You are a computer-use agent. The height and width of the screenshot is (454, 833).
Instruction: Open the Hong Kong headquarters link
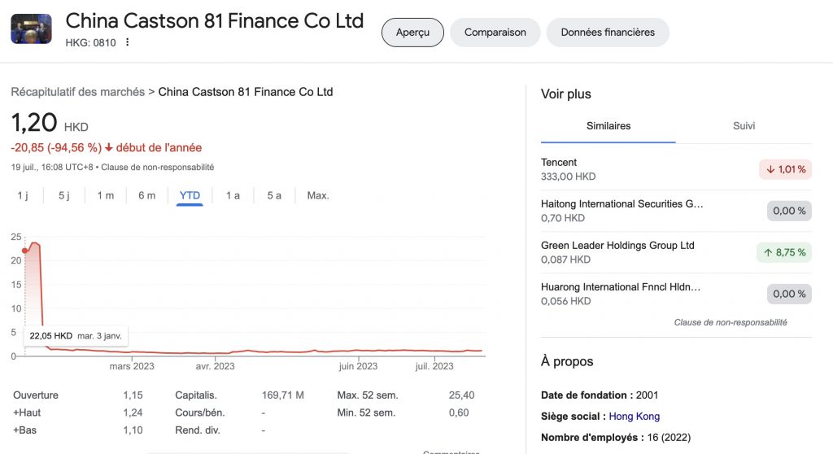[x=634, y=417]
